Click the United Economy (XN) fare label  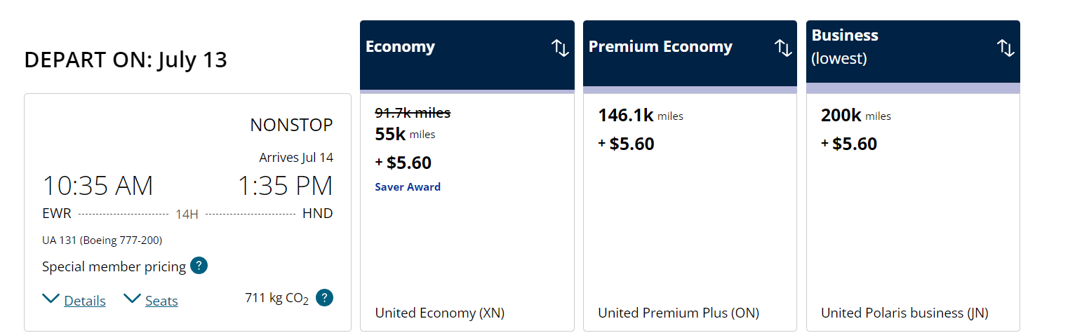click(439, 313)
